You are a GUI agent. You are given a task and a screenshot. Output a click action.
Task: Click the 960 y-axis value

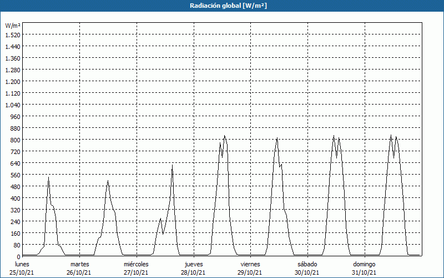[x=16, y=117]
